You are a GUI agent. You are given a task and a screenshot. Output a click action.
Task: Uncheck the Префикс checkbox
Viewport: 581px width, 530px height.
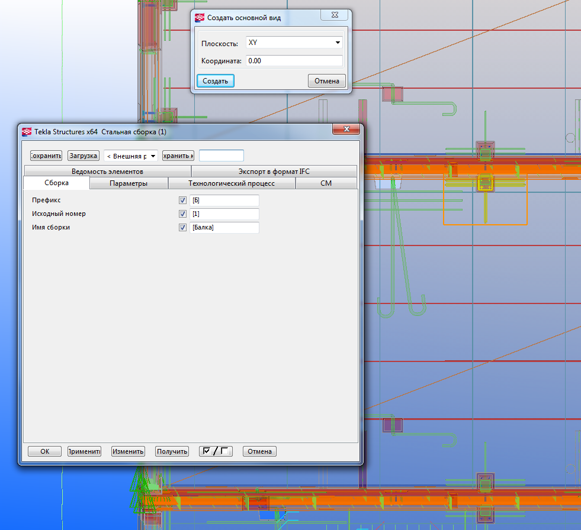point(182,201)
